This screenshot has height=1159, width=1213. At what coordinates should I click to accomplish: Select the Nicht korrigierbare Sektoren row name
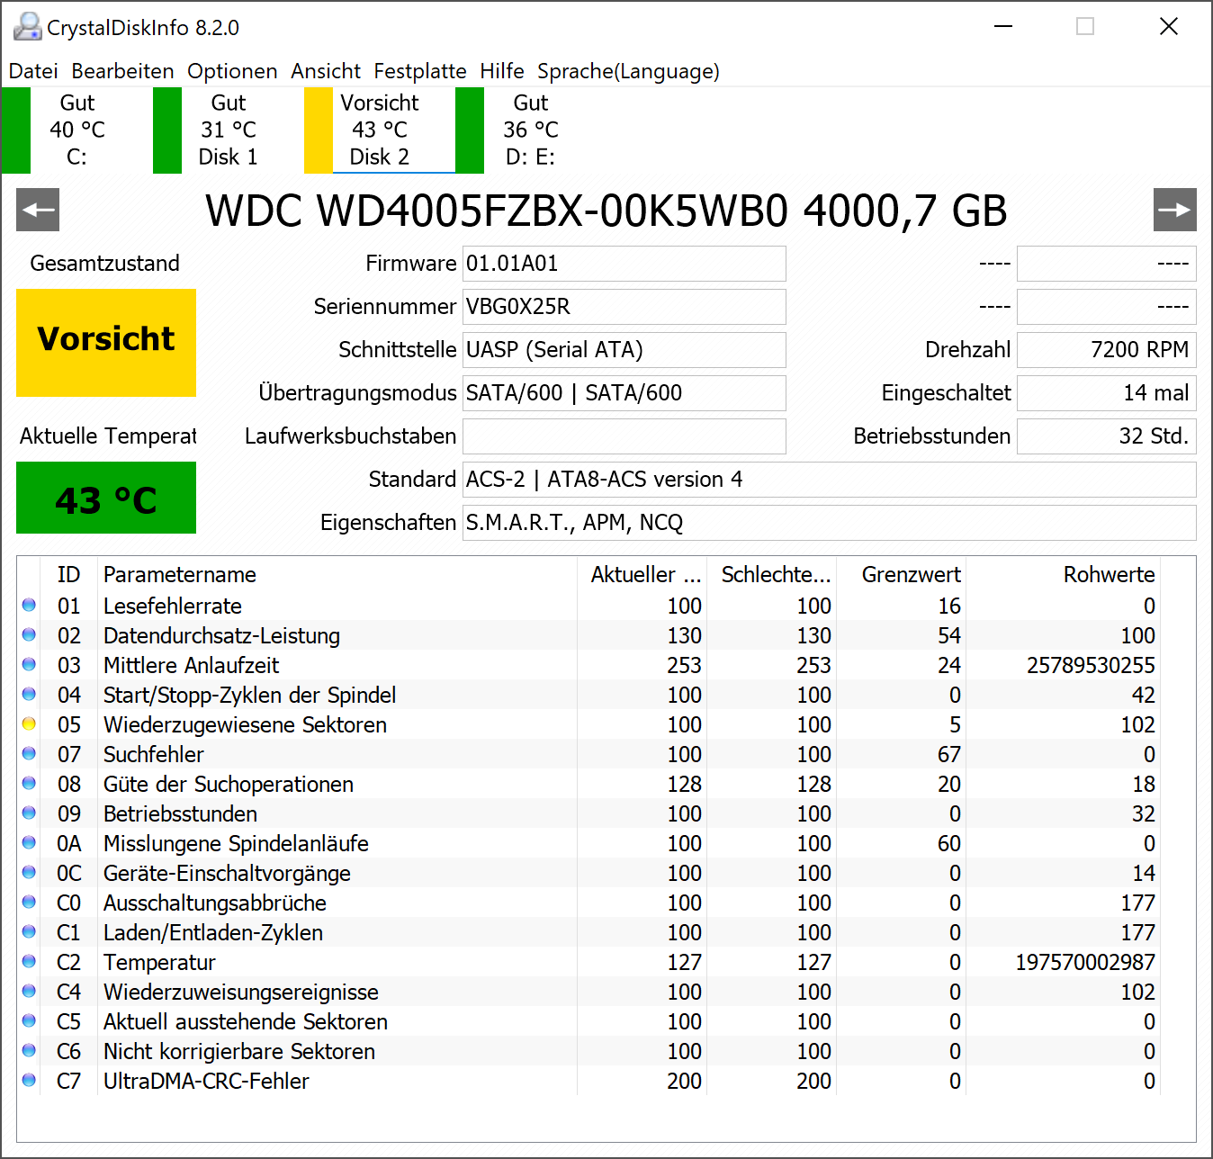[239, 1051]
